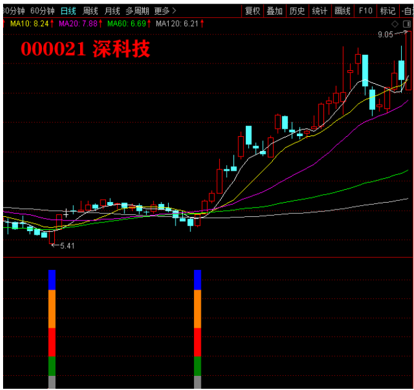Image resolution: width=414 pixels, height=390 pixels.
Task: Click the 叠加 overlay button
Action: [275, 11]
